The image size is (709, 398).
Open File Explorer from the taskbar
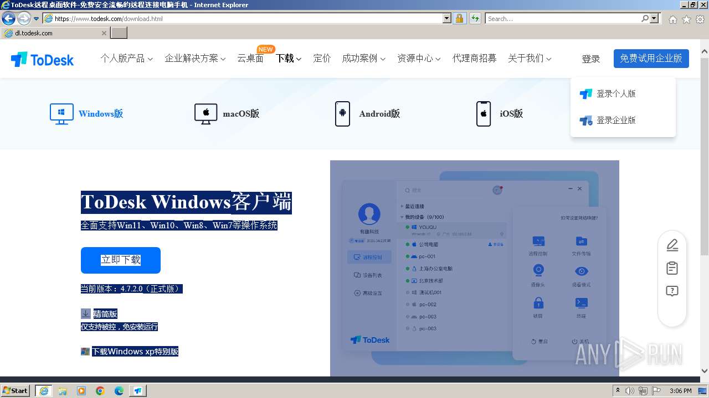63,391
